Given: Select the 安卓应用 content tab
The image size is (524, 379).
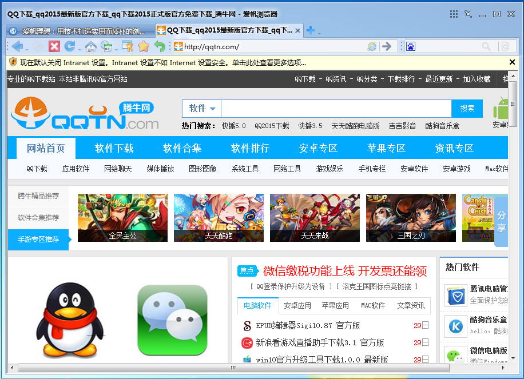Looking at the screenshot, I should tap(297, 305).
